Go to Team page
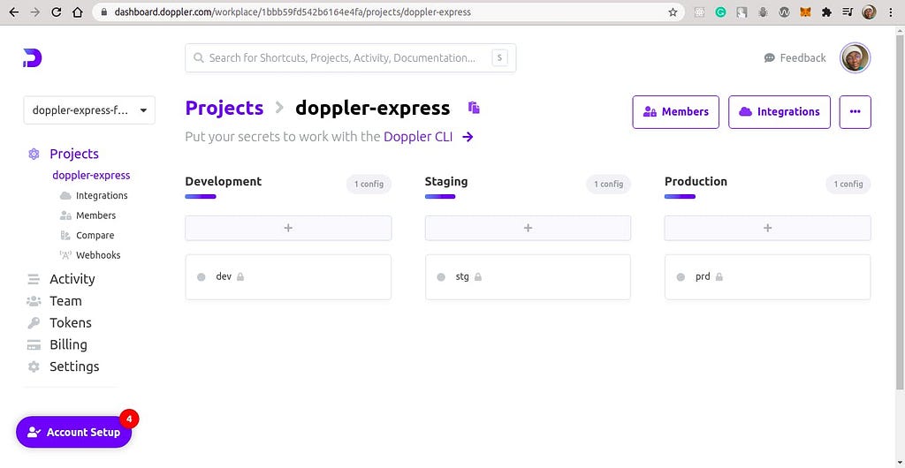 tap(65, 301)
